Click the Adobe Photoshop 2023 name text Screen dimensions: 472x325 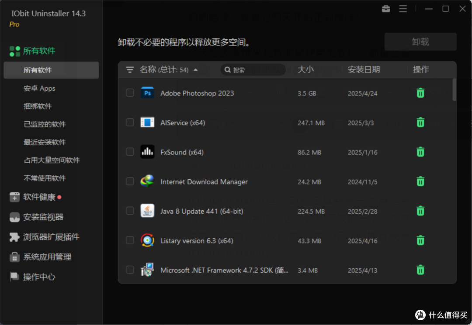[x=197, y=93]
